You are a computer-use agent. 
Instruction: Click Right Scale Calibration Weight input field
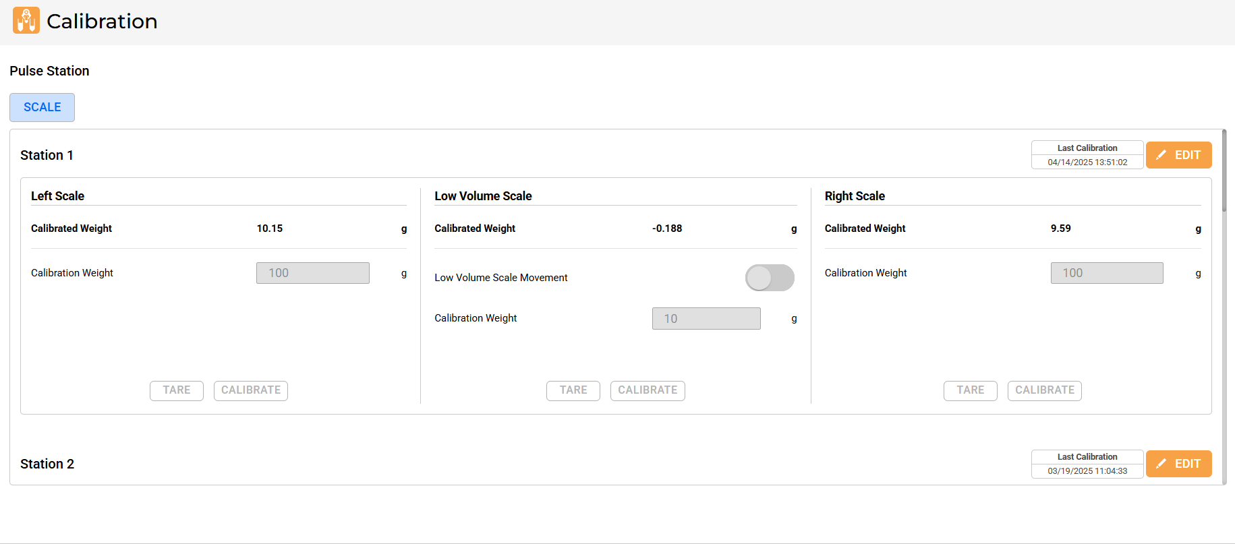tap(1106, 273)
